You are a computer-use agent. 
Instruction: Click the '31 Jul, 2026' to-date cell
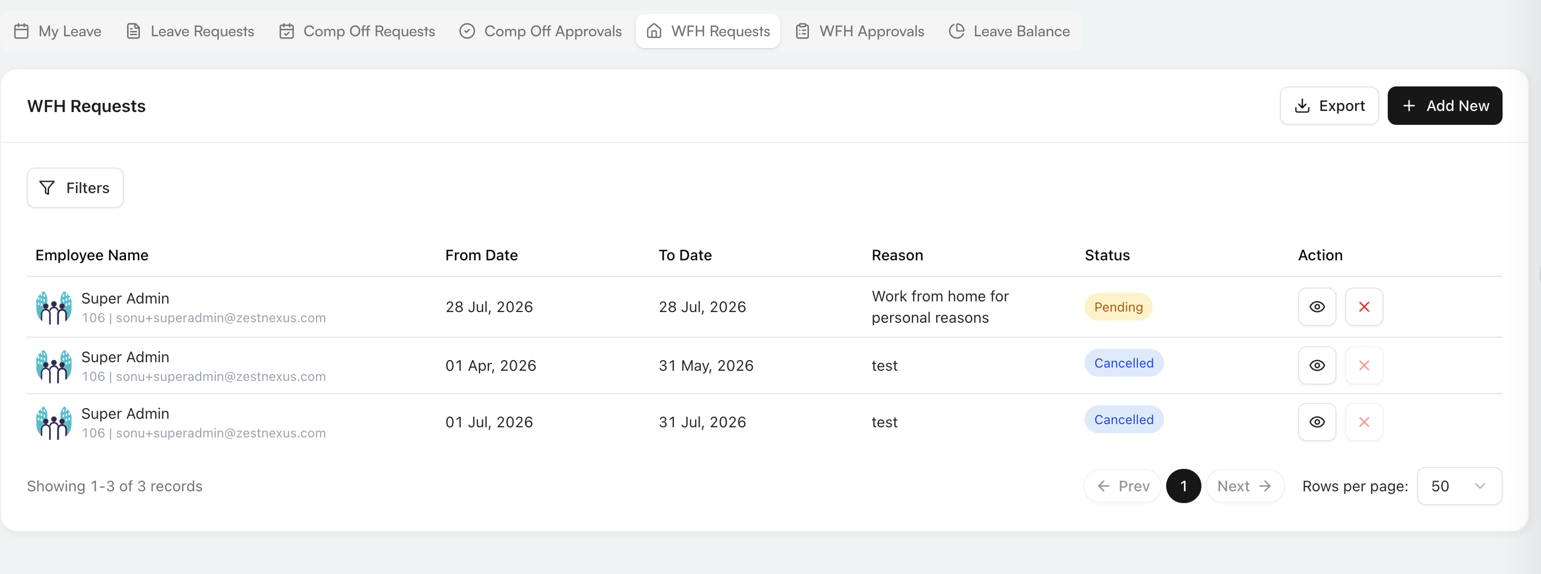coord(702,422)
